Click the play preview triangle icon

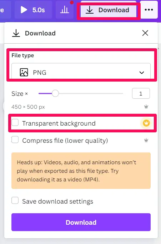point(24,10)
